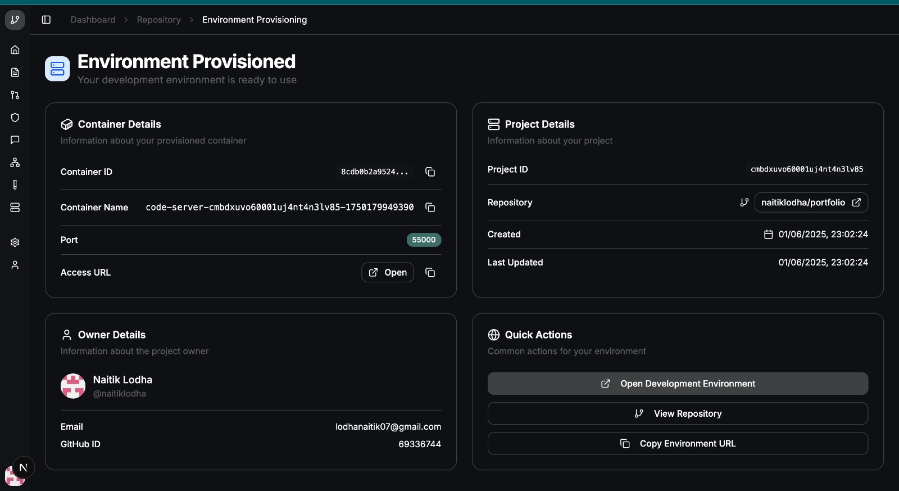899x491 pixels.
Task: Open the chat message icon in sidebar
Action: pos(15,140)
